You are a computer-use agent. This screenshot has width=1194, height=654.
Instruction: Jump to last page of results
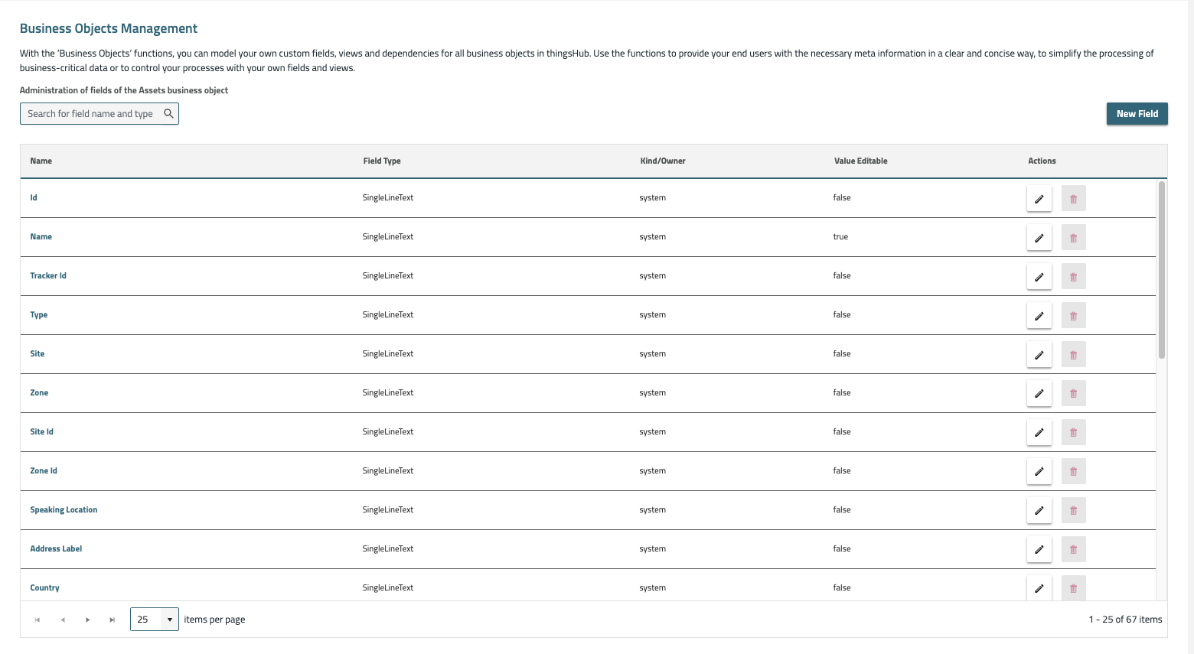tap(113, 620)
